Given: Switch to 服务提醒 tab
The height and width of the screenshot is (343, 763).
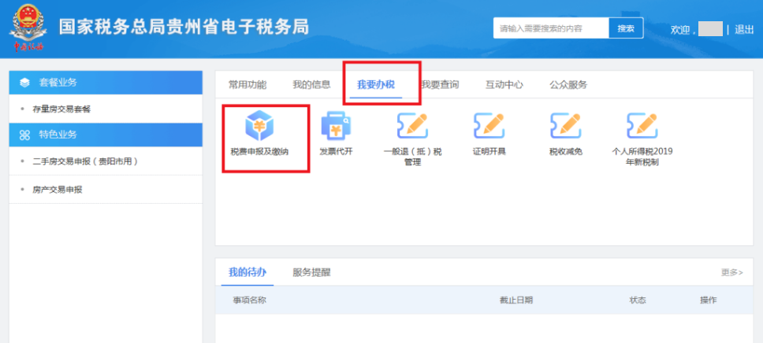Looking at the screenshot, I should click(311, 272).
